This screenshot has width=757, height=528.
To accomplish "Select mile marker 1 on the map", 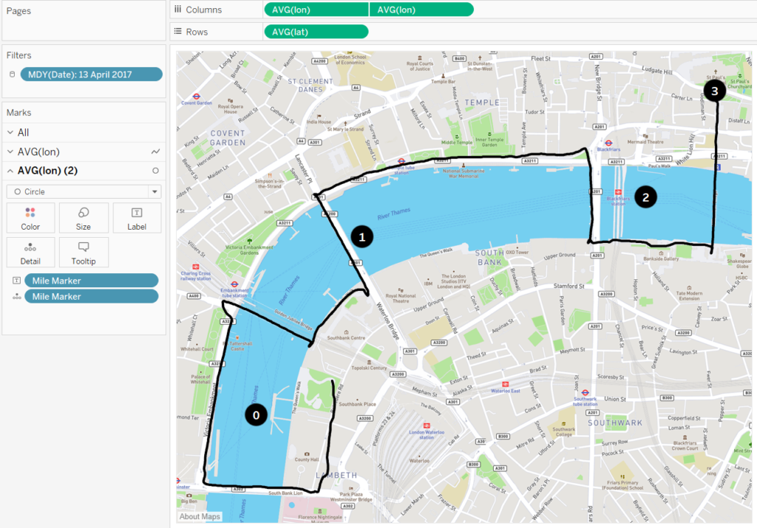I will click(361, 237).
